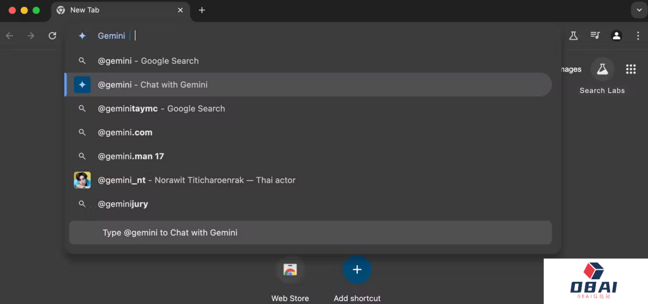Click the 'Web Store' shortcut label
The width and height of the screenshot is (648, 304).
290,298
